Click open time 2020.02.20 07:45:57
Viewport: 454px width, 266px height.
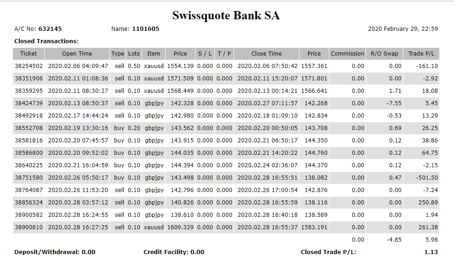click(78, 141)
